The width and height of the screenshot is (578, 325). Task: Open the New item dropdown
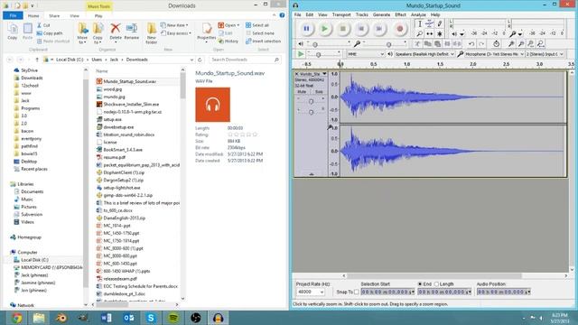coord(175,25)
